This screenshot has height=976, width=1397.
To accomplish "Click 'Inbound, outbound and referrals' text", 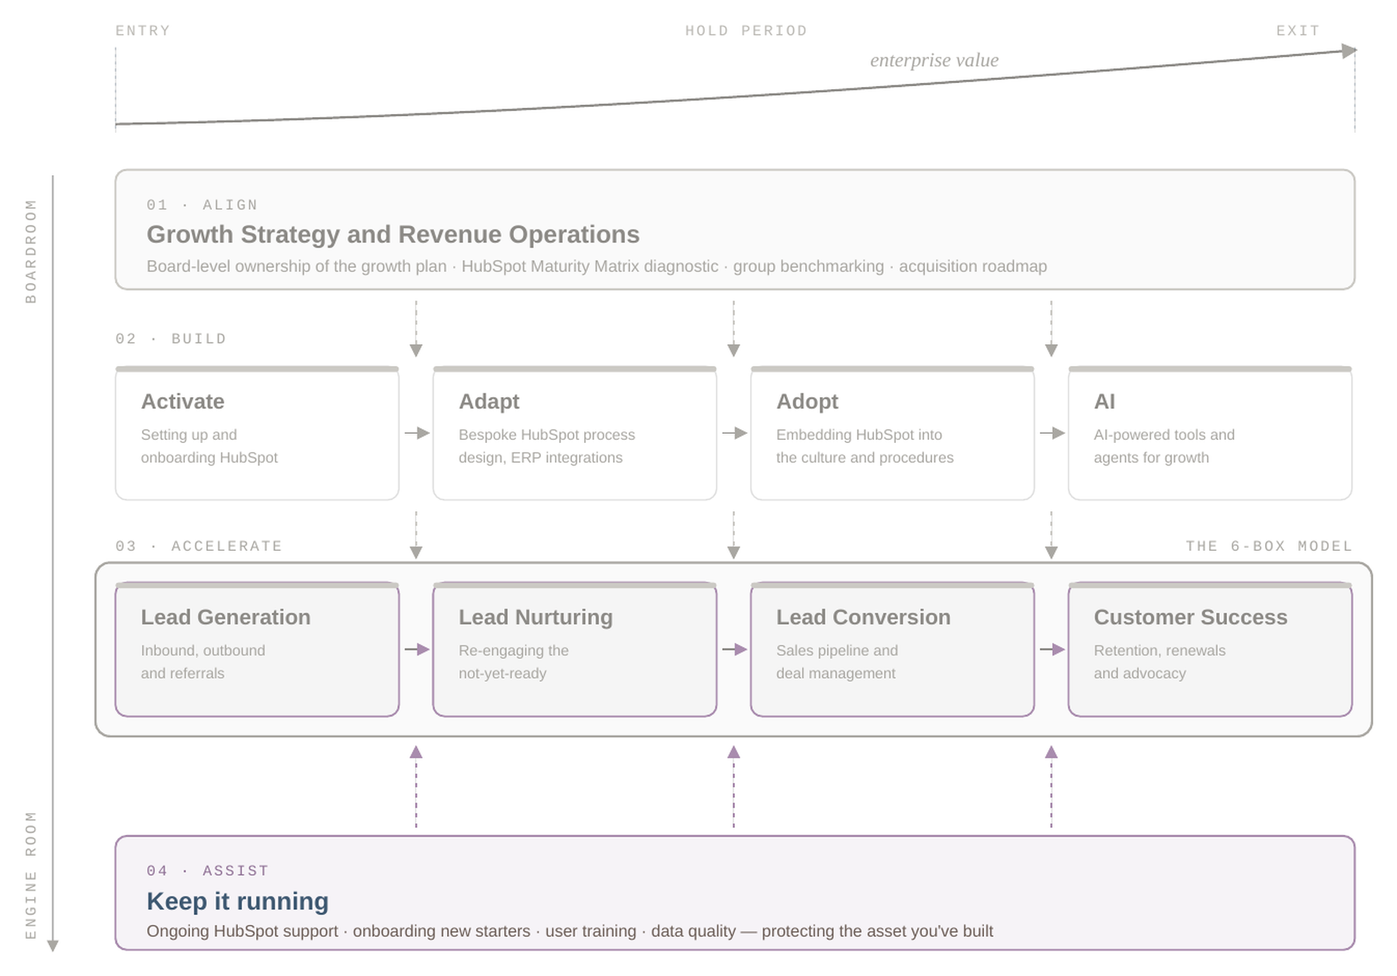I will click(203, 662).
